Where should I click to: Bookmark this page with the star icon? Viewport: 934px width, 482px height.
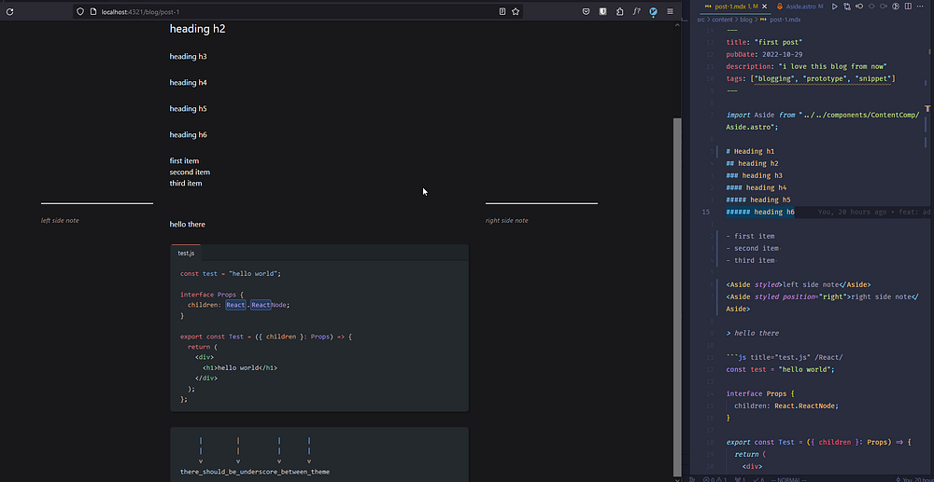[515, 11]
